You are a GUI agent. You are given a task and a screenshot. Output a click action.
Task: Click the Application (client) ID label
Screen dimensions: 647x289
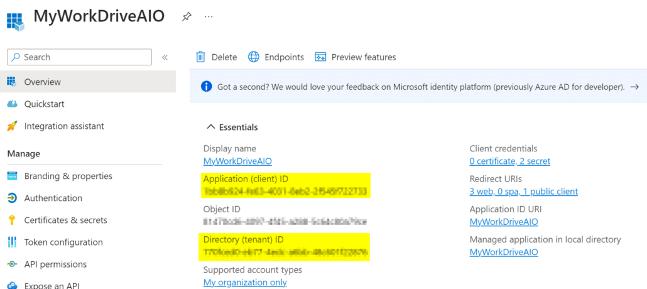(246, 179)
